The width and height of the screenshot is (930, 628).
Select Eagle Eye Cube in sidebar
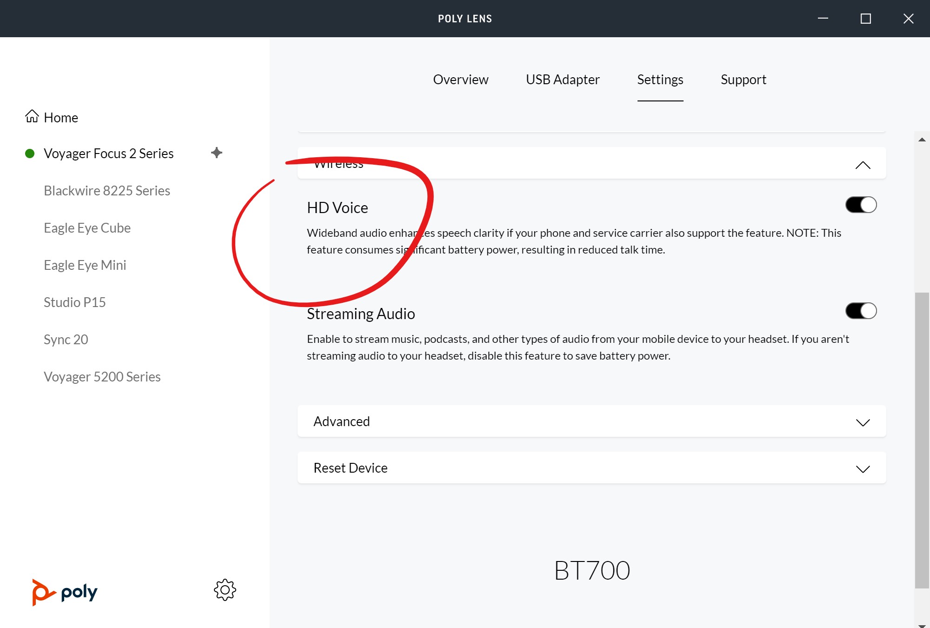coord(87,228)
